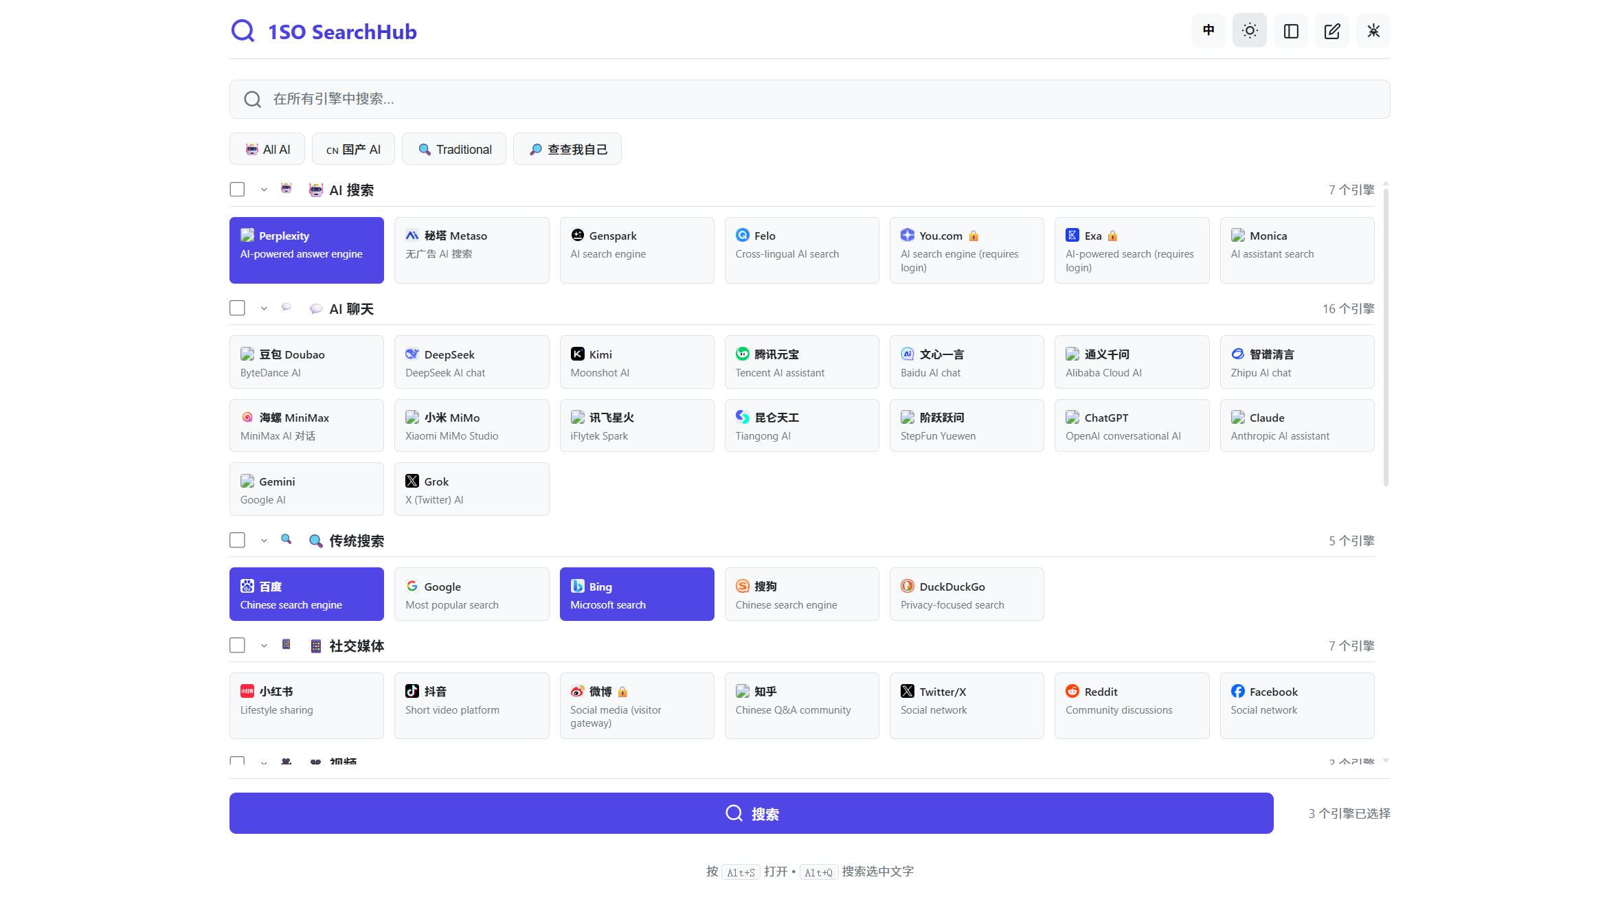
Task: Select the DeepSeek engine card
Action: pos(472,362)
